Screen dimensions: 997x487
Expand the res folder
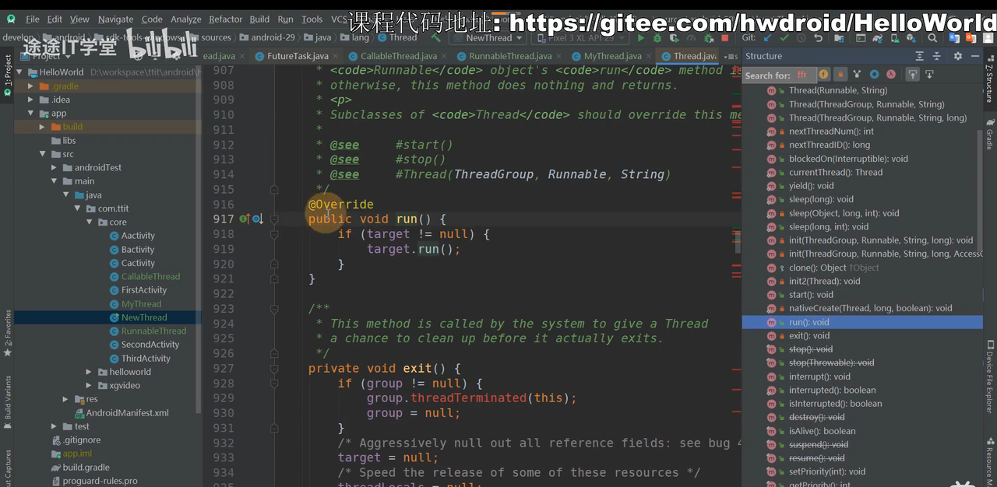point(66,399)
